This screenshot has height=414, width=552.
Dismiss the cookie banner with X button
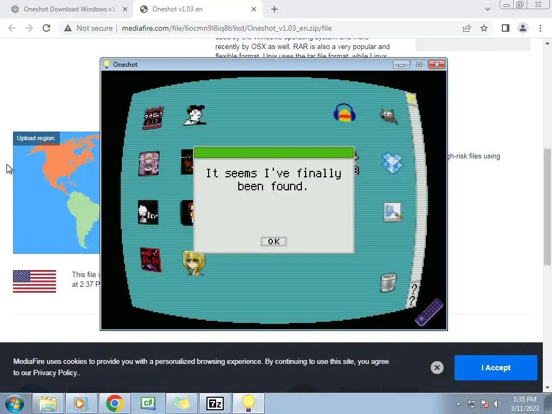click(x=437, y=368)
